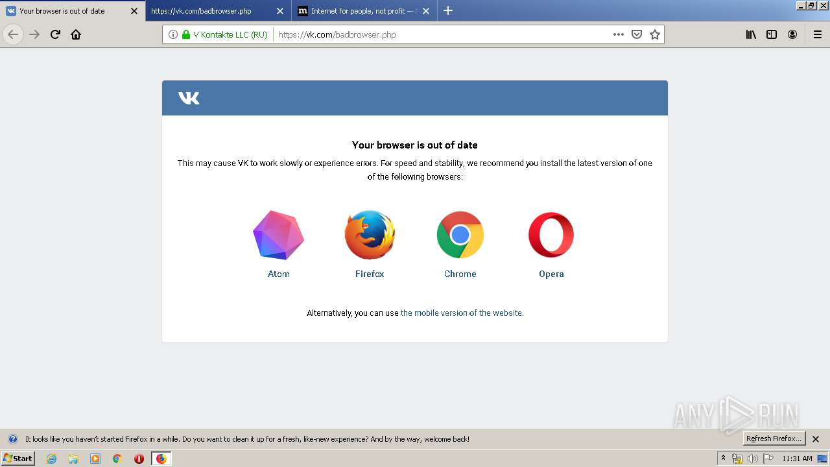Image resolution: width=830 pixels, height=467 pixels.
Task: Click the 11:31 AM taskbar clock
Action: coord(797,459)
